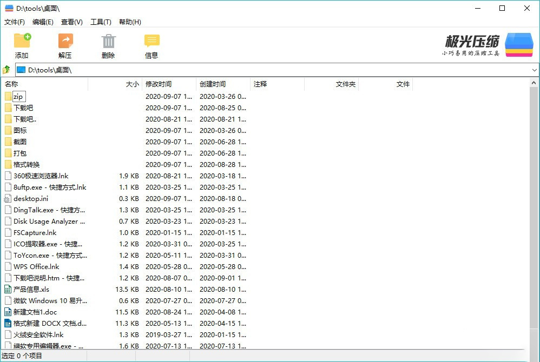Click the 0.3 KB size cell
Screen dimensions: 540x362
coord(129,199)
